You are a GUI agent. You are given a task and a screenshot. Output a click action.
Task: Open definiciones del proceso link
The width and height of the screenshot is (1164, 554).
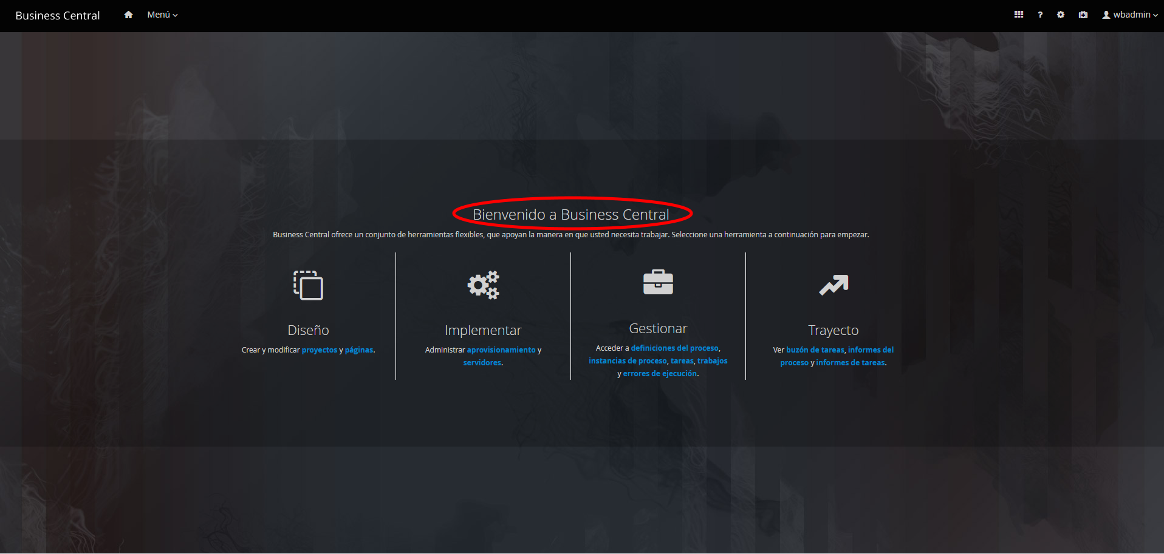(675, 348)
